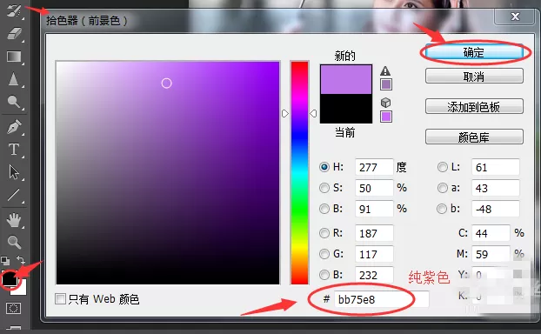The image size is (541, 334).
Task: Select the Dodge tool
Action: (x=14, y=102)
